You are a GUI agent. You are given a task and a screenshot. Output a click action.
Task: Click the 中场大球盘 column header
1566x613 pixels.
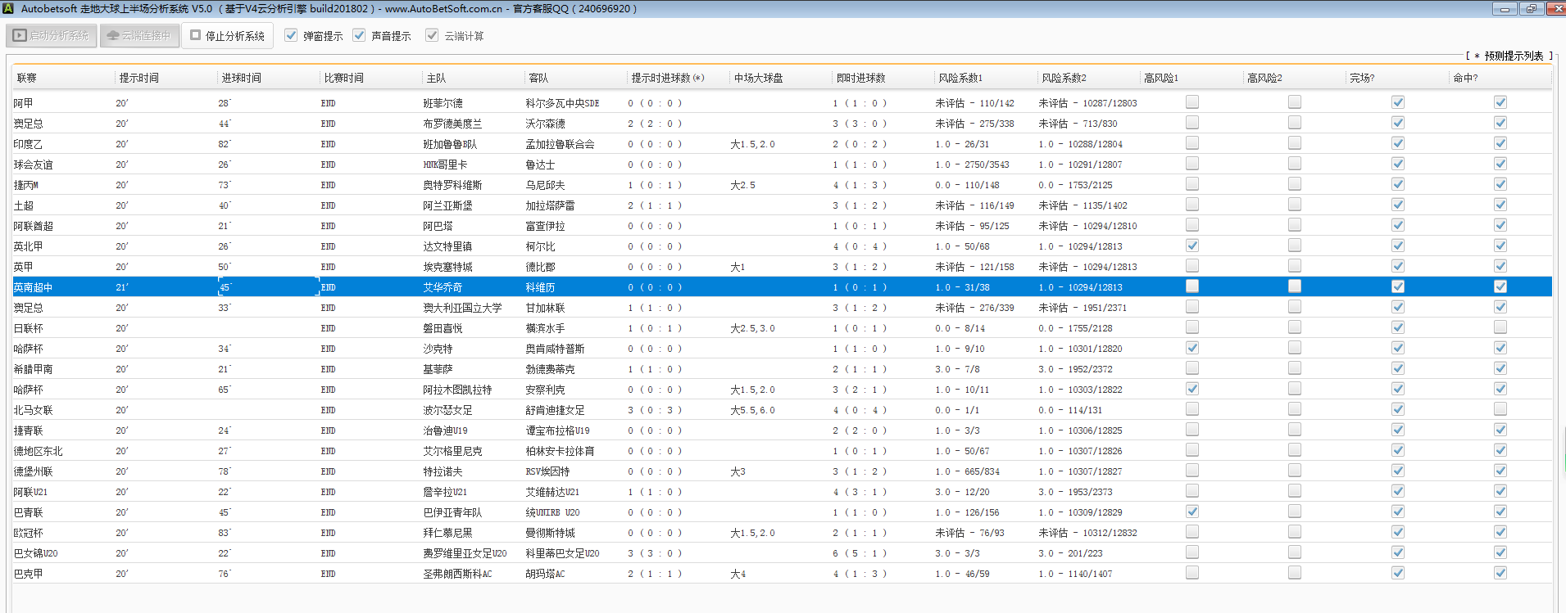(x=758, y=79)
